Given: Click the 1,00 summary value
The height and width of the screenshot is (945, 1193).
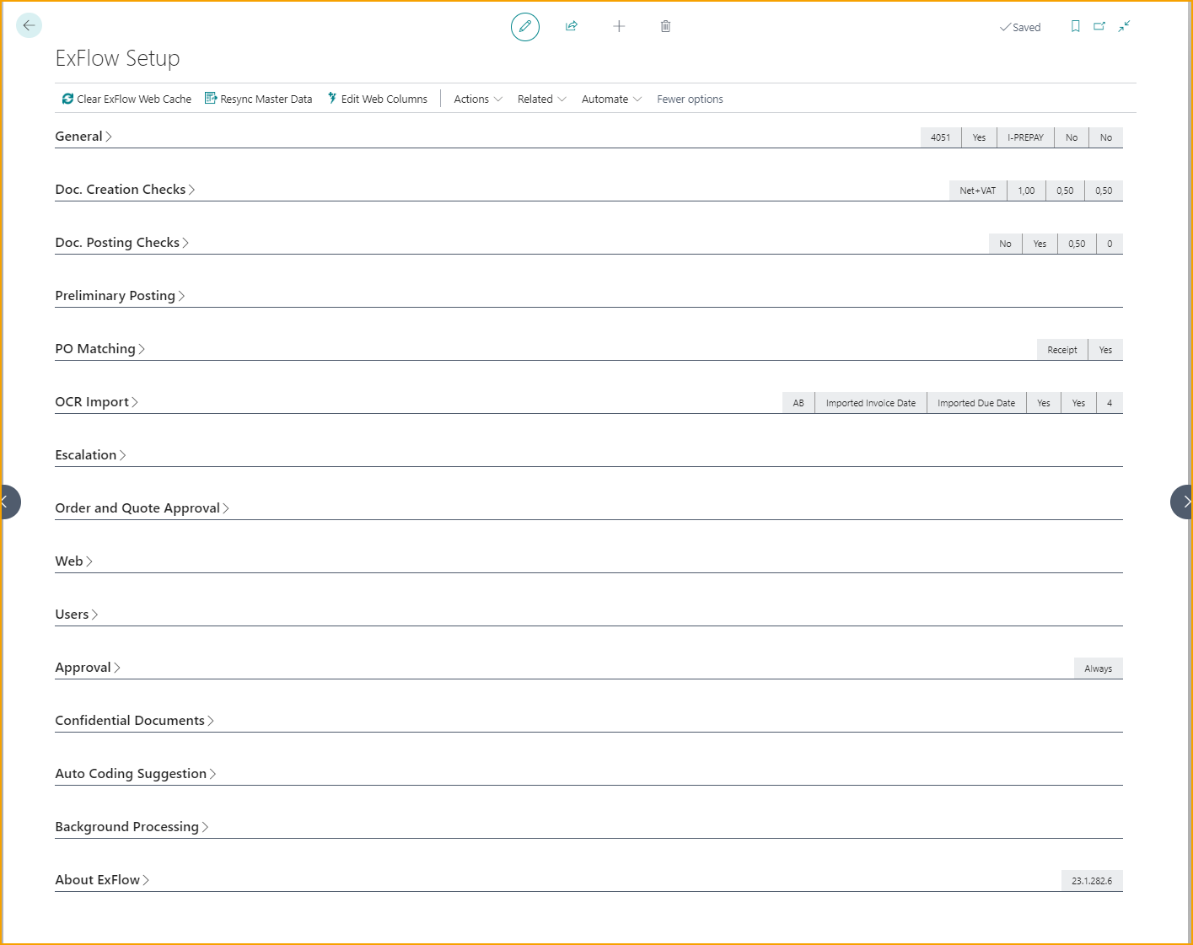Looking at the screenshot, I should [x=1026, y=191].
